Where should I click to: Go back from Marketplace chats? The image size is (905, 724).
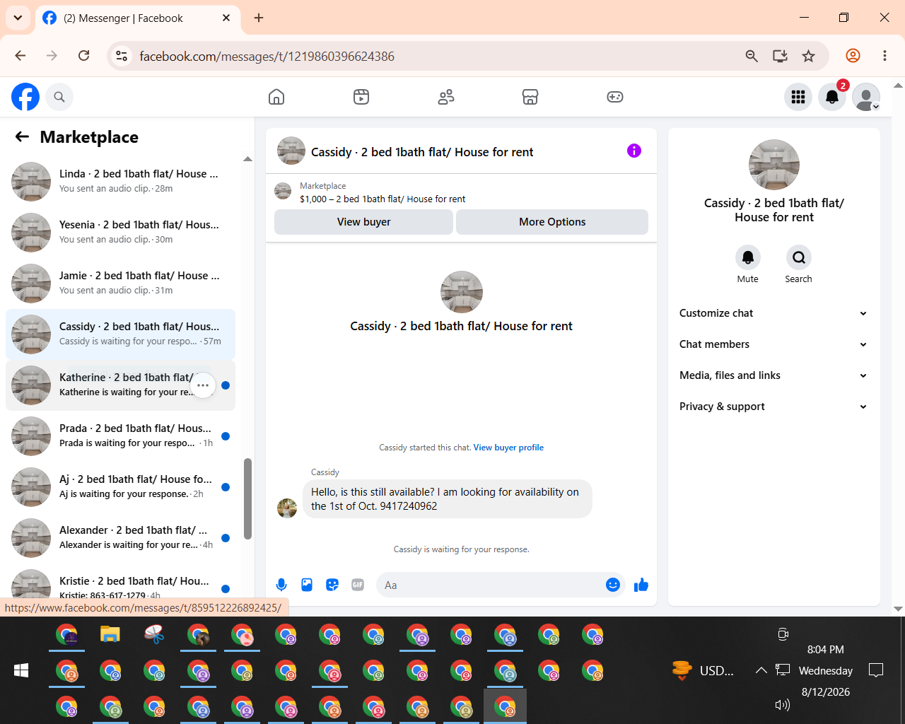click(22, 136)
